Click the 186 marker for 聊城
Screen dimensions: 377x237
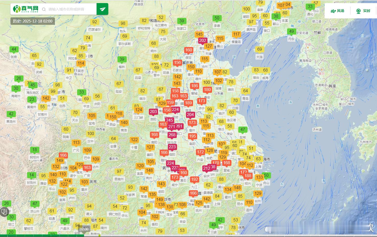195,86
